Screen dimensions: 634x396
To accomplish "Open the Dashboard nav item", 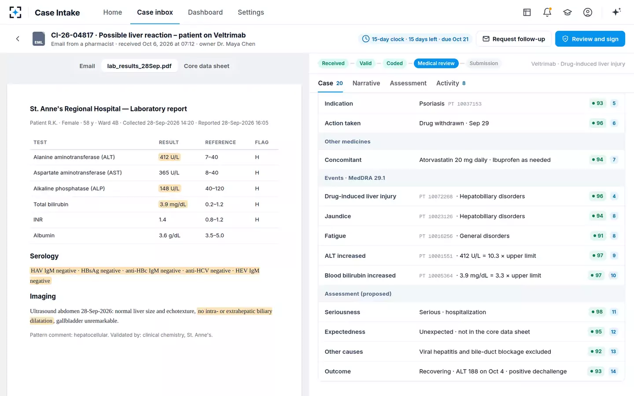I will click(205, 12).
